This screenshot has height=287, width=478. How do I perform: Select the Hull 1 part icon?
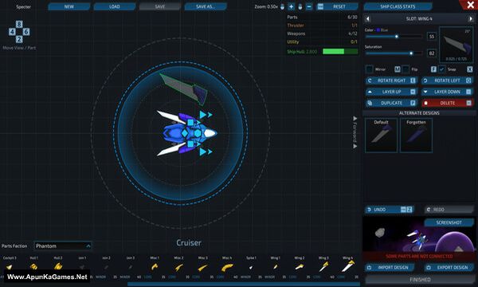click(x=33, y=267)
